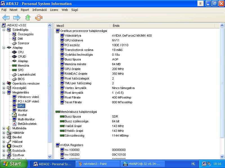Click tree panel scrollbar down arrow
The width and height of the screenshot is (225, 168).
pos(50,157)
